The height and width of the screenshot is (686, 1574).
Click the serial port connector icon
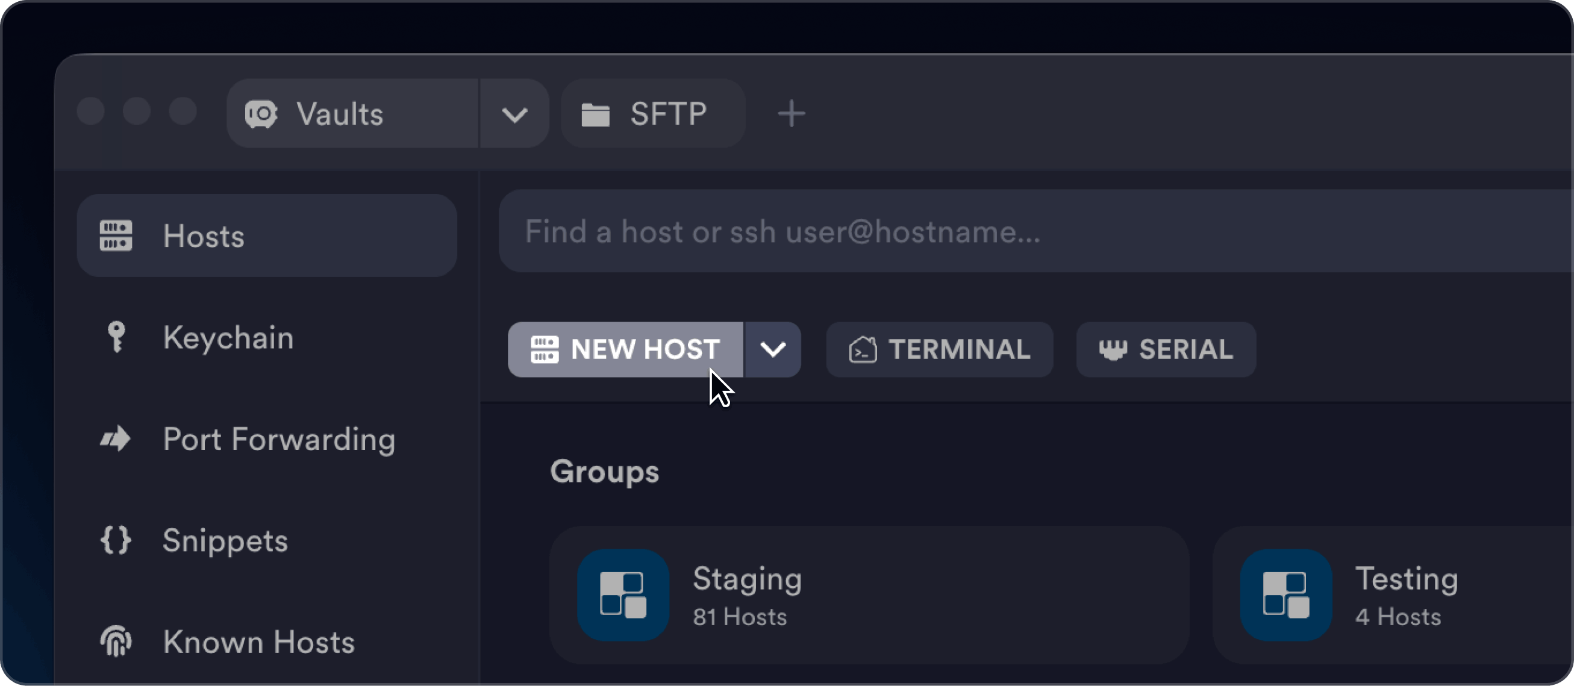tap(1113, 350)
